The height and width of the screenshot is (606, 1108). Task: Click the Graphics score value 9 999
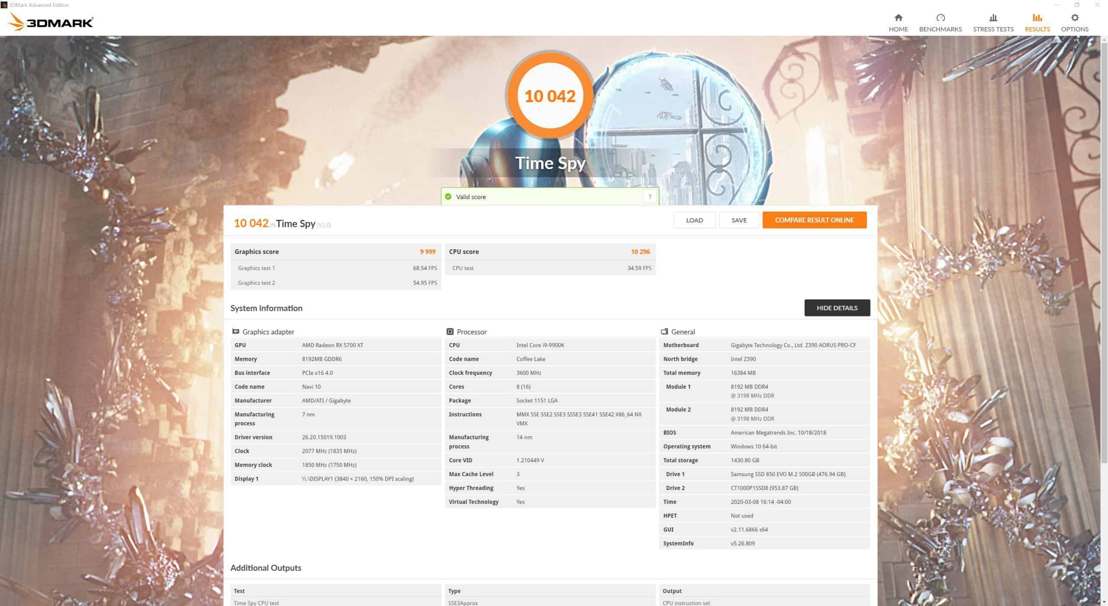point(427,251)
